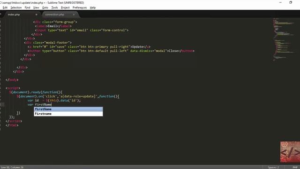300x169 pixels.
Task: Click the Close button code line
Action: pyautogui.click(x=111, y=51)
